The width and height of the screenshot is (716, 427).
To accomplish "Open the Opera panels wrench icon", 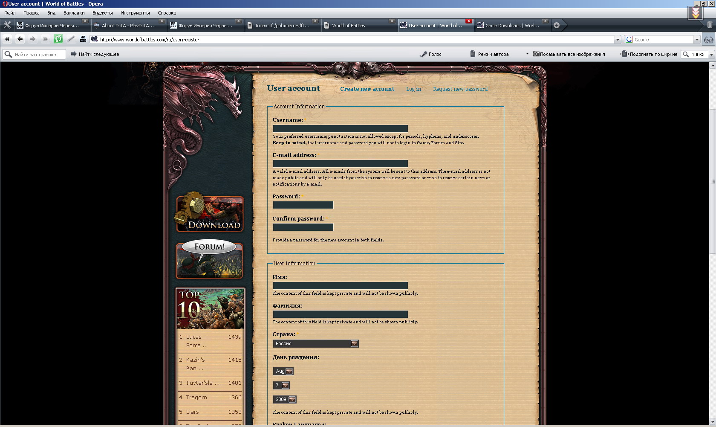I will [x=7, y=25].
